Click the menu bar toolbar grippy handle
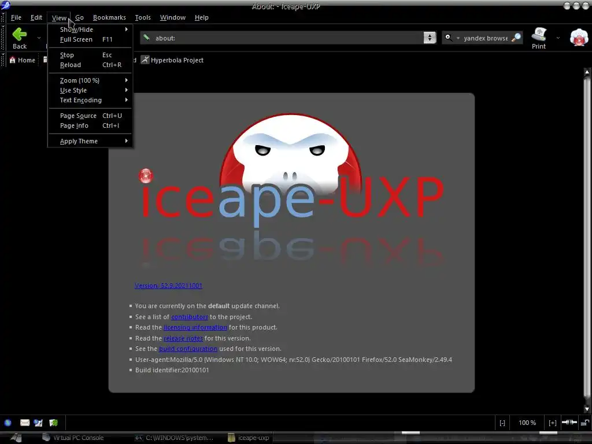This screenshot has width=592, height=444. pos(3,17)
